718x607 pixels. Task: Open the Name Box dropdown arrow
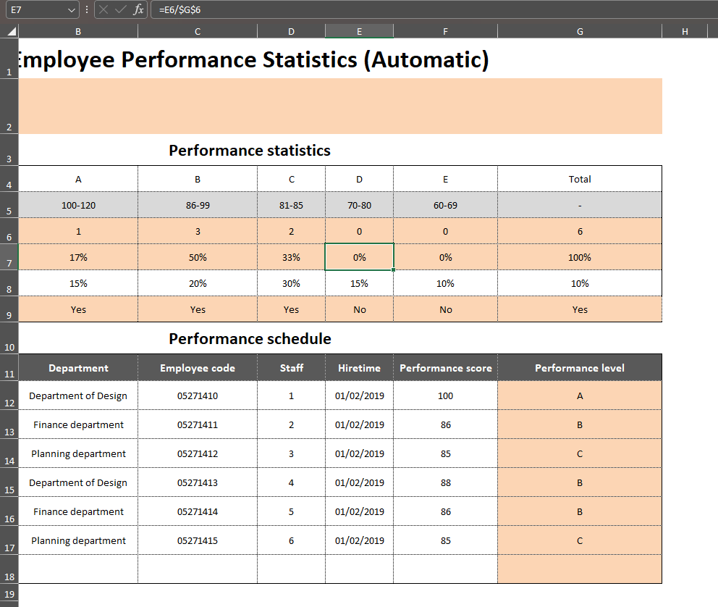[72, 10]
